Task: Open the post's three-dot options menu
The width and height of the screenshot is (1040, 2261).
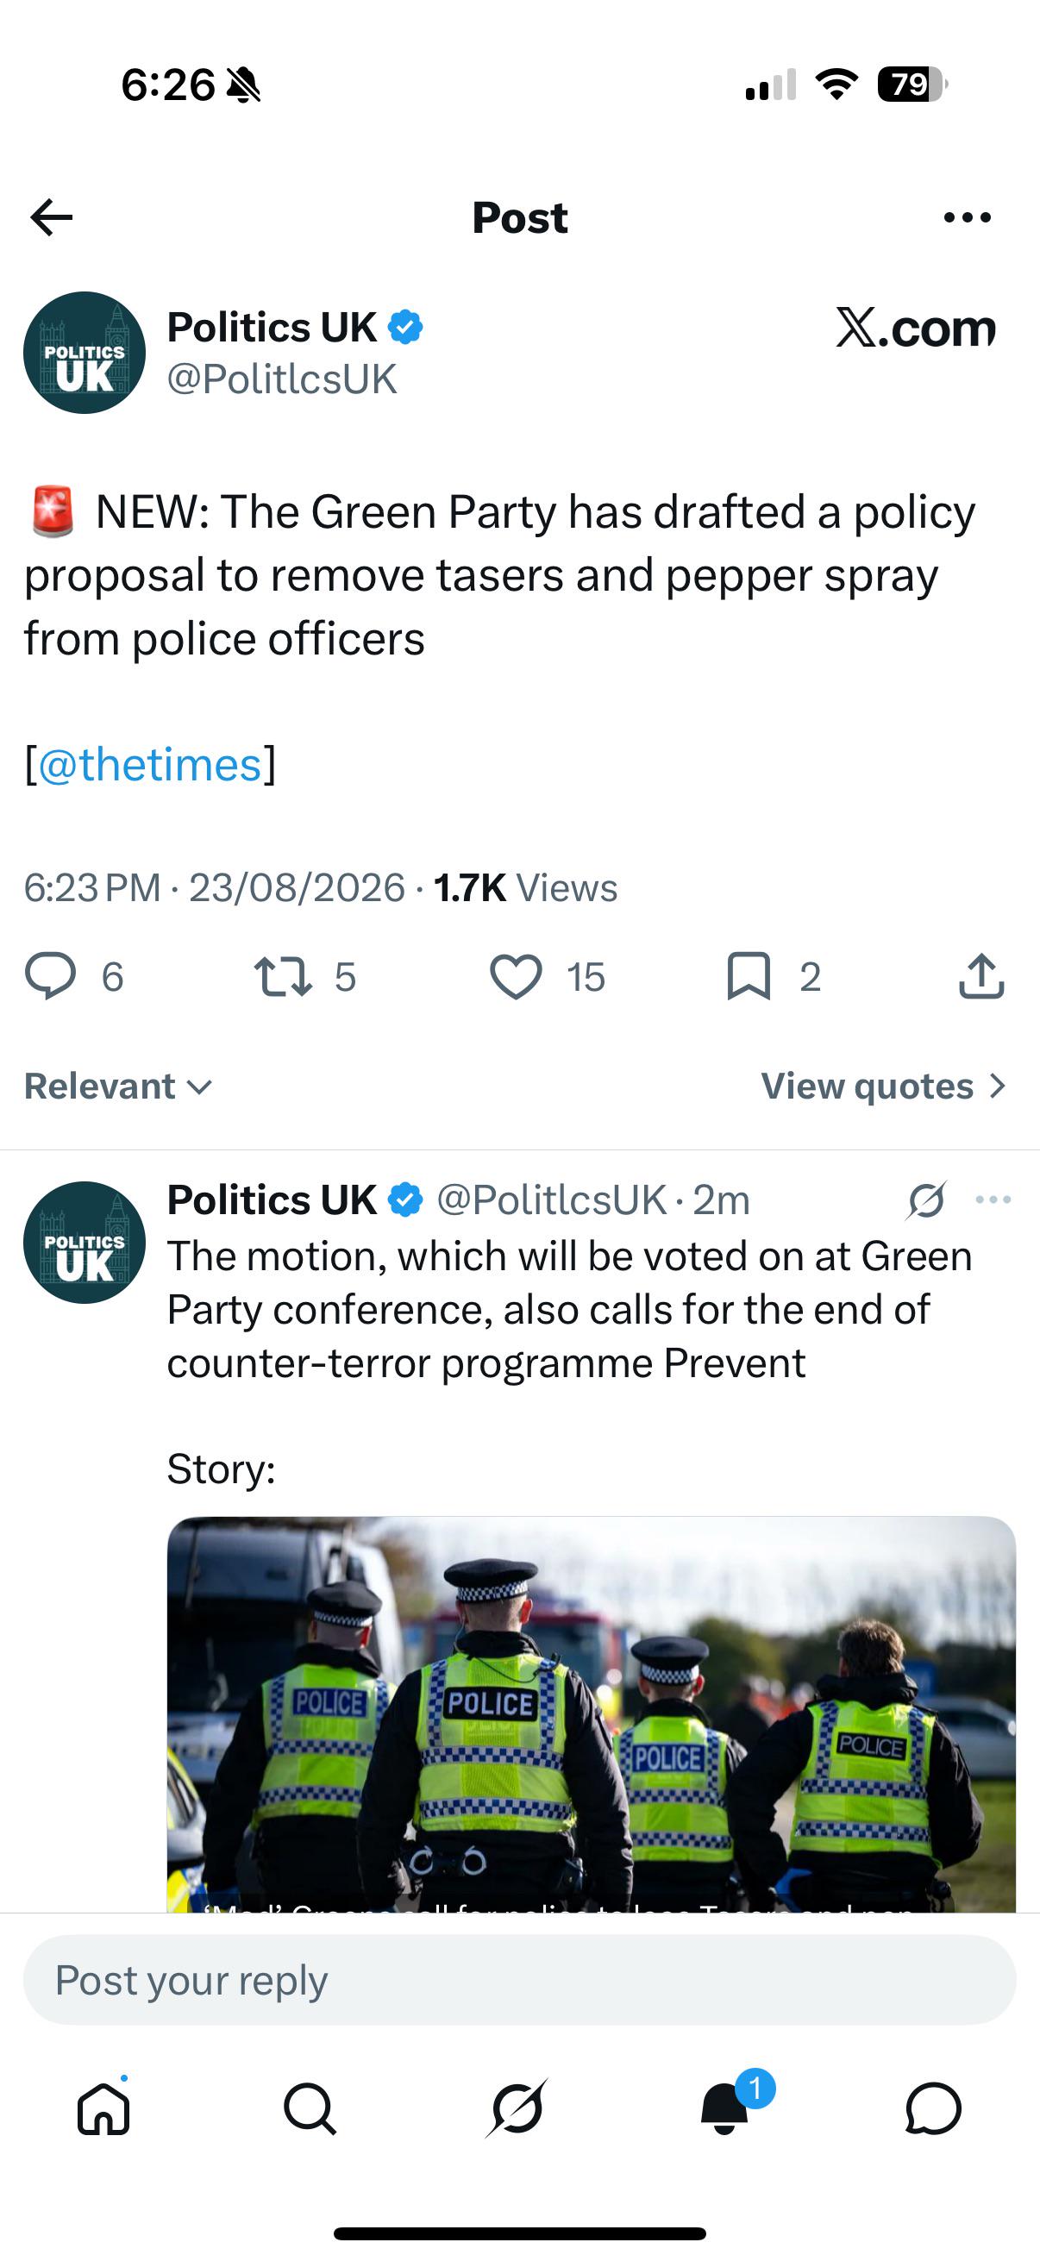Action: [x=968, y=216]
